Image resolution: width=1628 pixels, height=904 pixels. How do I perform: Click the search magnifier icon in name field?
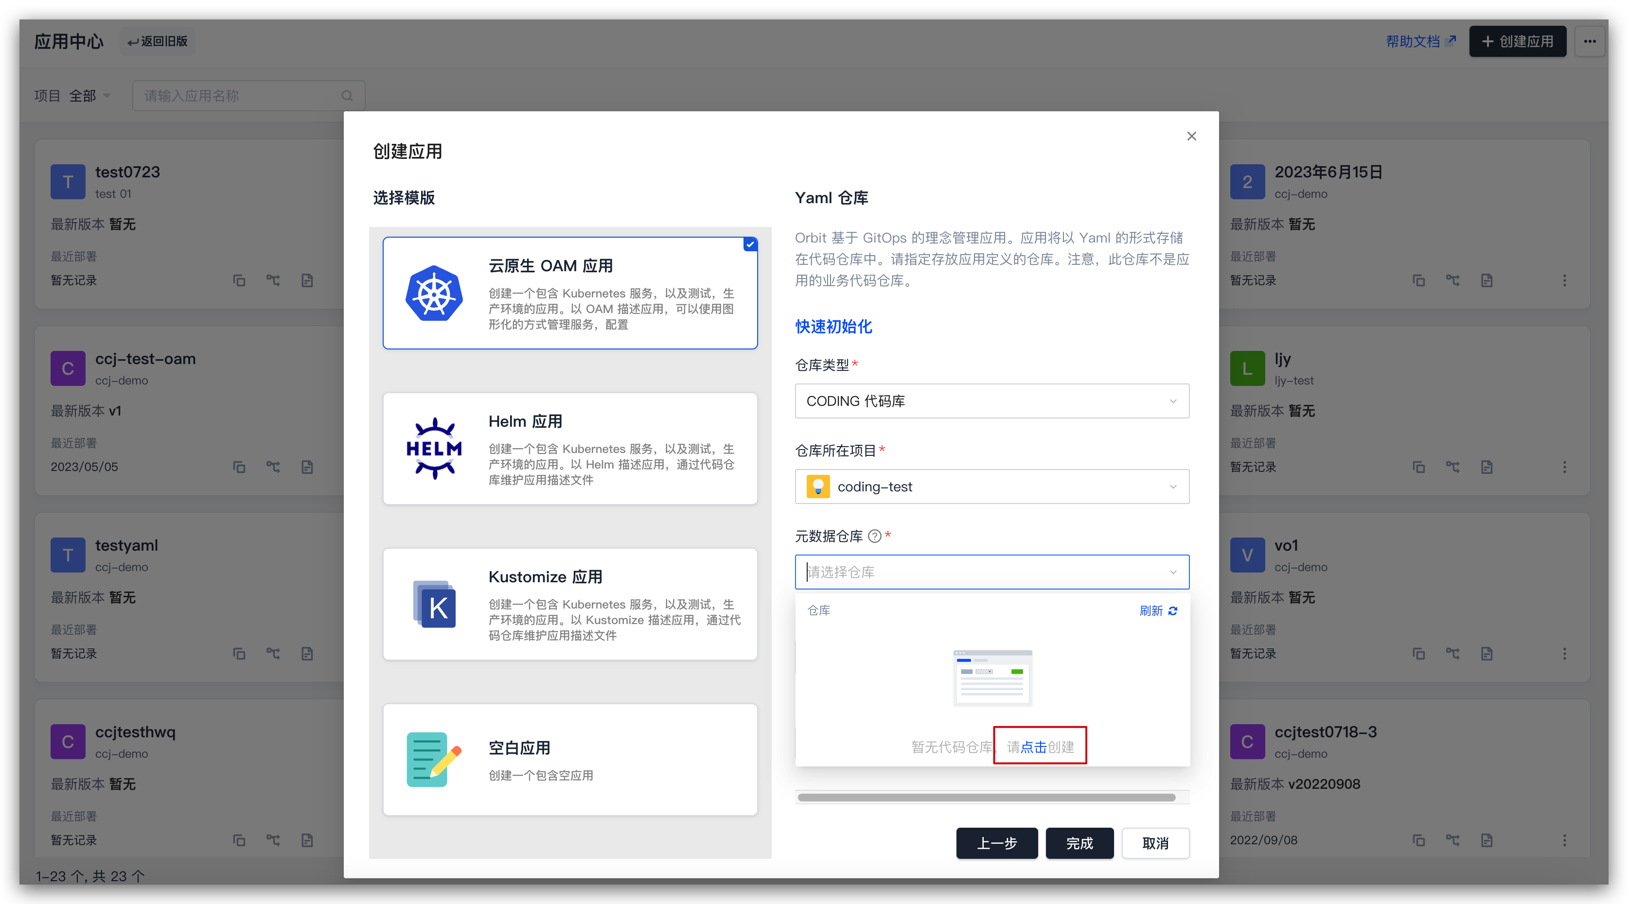(347, 96)
